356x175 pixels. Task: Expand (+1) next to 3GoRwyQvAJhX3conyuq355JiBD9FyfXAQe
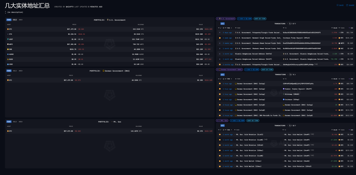pyautogui.click(x=316, y=64)
